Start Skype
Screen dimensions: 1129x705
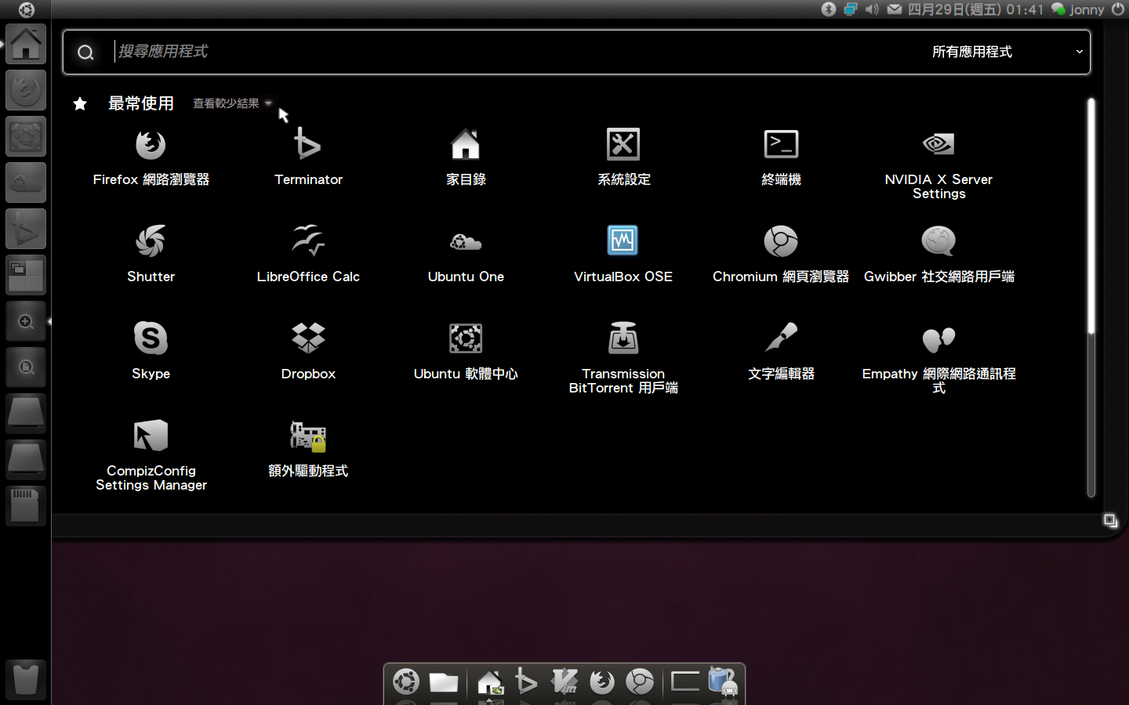[151, 352]
